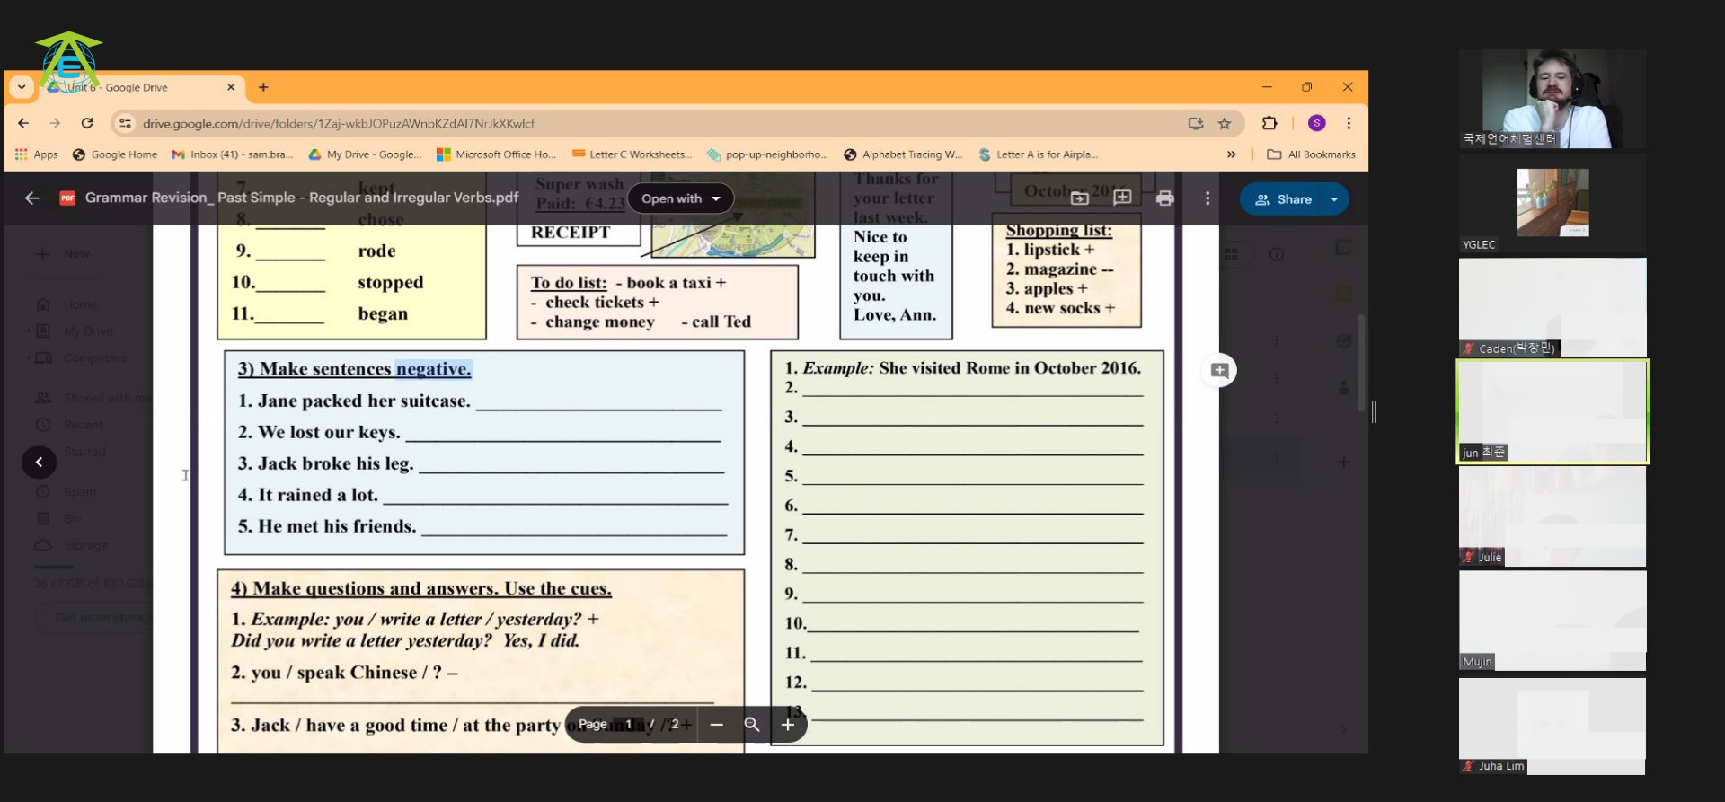Close the PDF preview with back arrow
Viewport: 1725px width, 802px height.
[32, 198]
